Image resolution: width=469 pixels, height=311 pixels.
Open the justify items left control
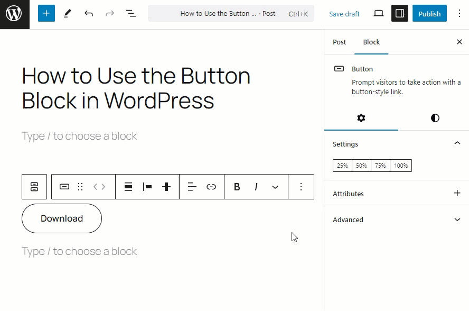pyautogui.click(x=147, y=187)
